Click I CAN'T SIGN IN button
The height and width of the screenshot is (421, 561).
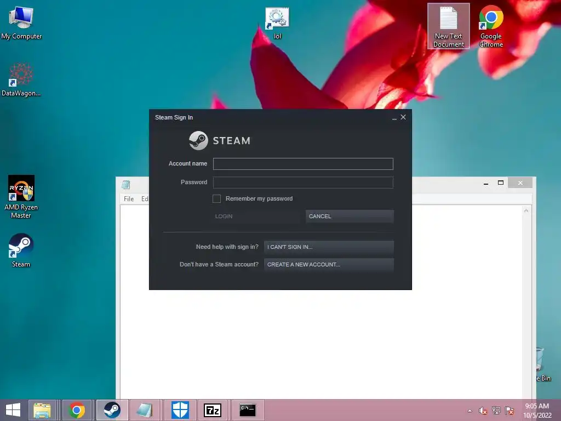point(329,247)
